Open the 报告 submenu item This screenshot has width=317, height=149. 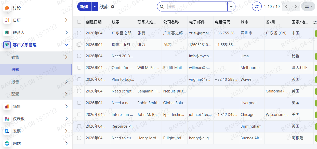pos(36,82)
